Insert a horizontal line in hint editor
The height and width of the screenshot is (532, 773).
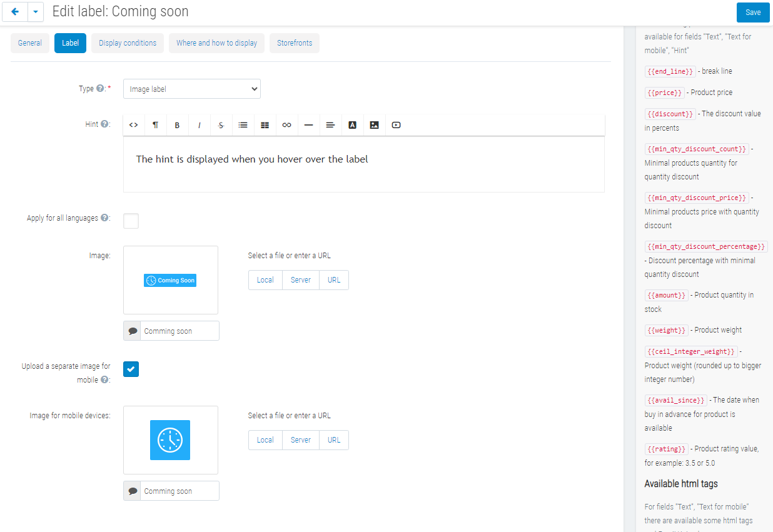tap(308, 125)
